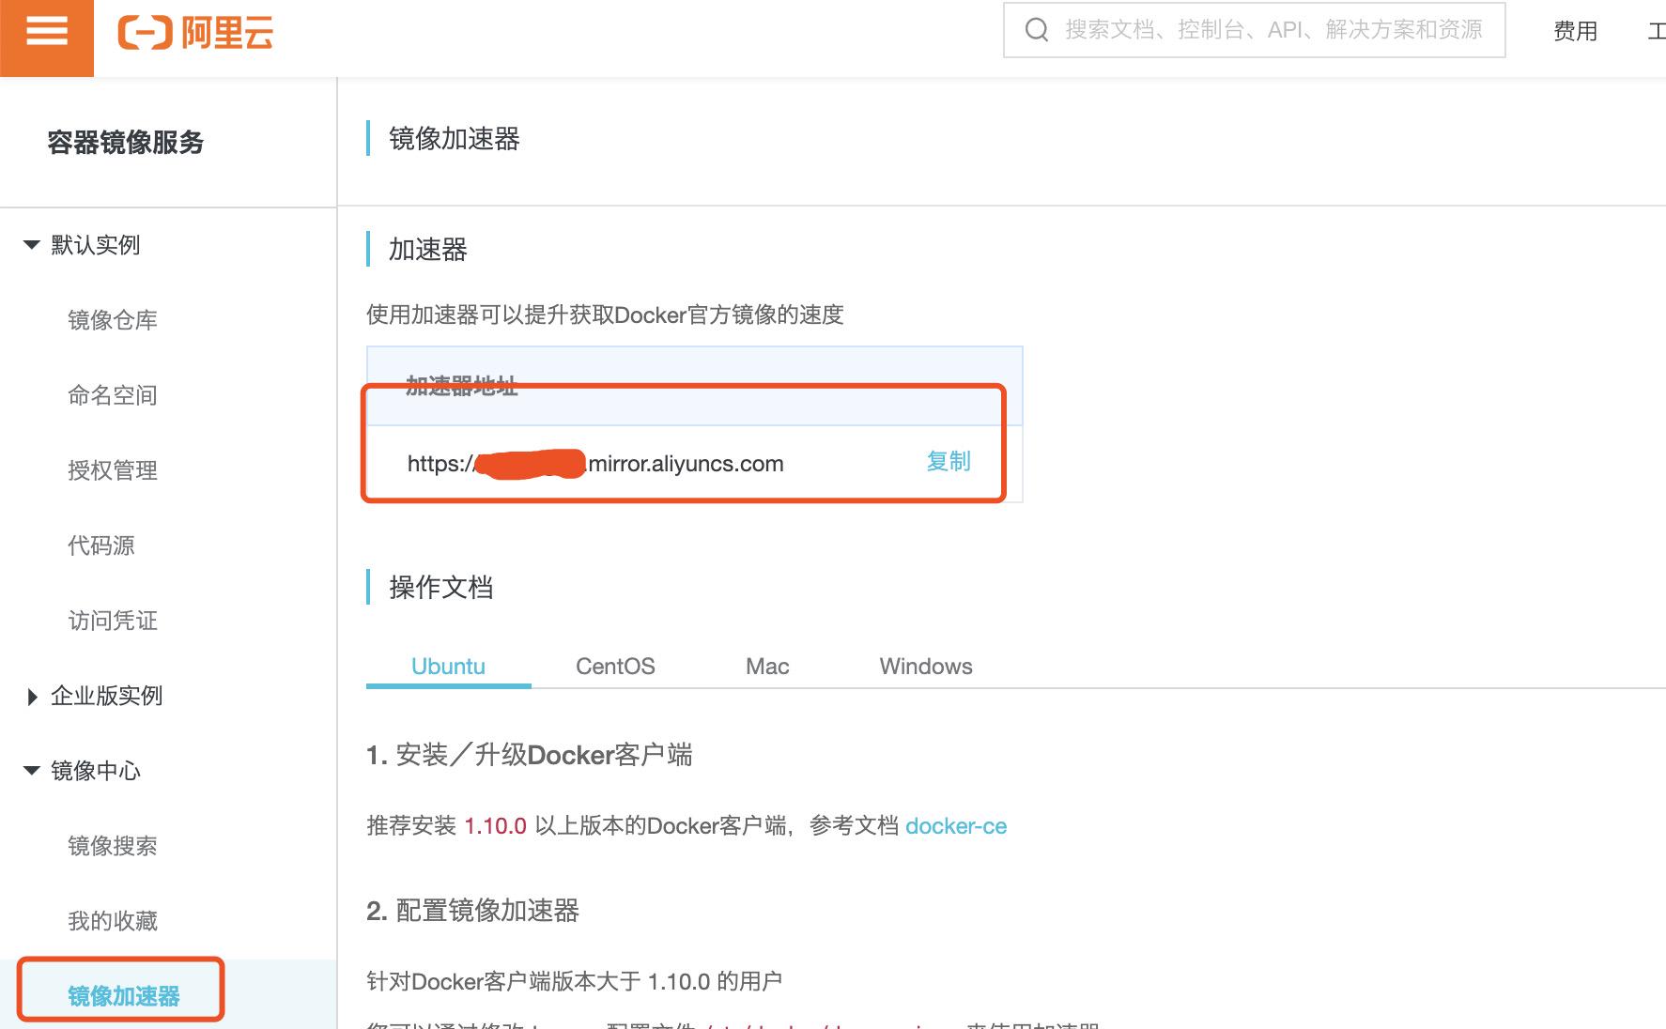The image size is (1666, 1029).
Task: Click the search magnifier icon
Action: [1037, 30]
